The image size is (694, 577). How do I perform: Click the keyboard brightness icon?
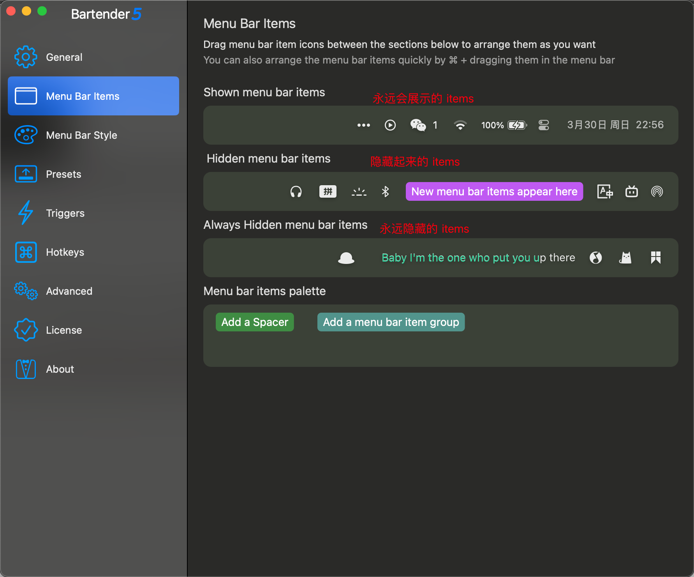(359, 192)
